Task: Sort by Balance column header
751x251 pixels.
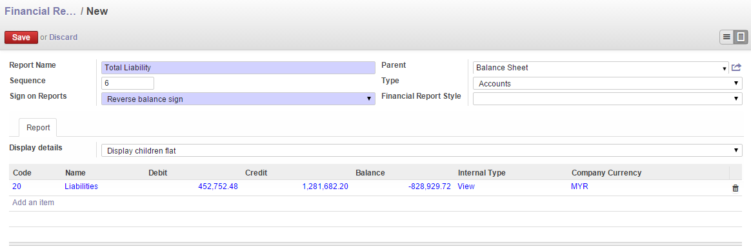Action: pos(370,172)
